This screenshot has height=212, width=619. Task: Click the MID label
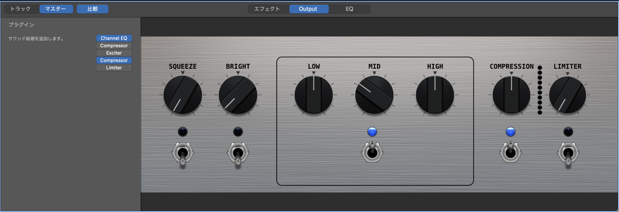pos(374,67)
